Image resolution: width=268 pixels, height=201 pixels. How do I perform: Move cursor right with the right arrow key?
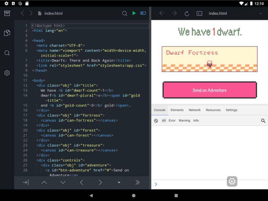click(100, 182)
